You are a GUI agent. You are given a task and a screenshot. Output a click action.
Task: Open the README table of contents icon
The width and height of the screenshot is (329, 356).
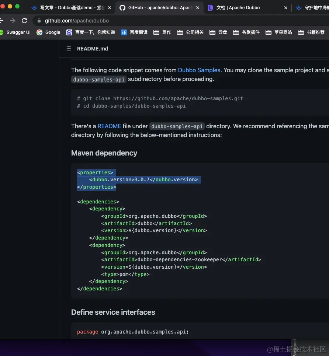[x=68, y=49]
